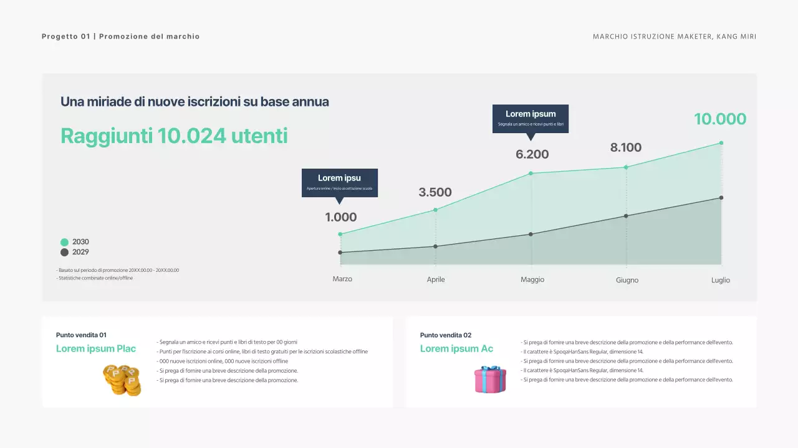798x448 pixels.
Task: Select the Marzo axis label
Action: point(342,279)
